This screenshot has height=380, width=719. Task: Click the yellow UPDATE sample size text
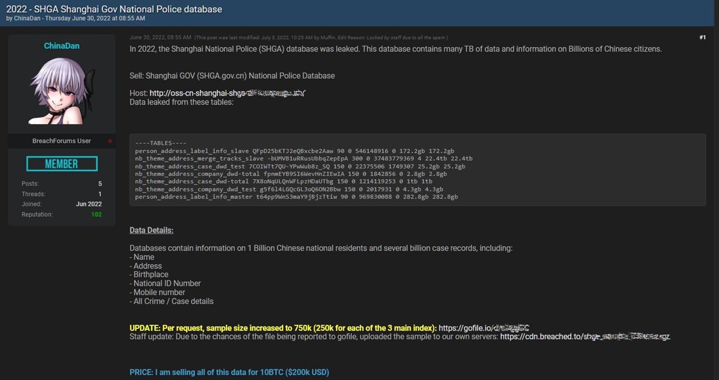283,328
